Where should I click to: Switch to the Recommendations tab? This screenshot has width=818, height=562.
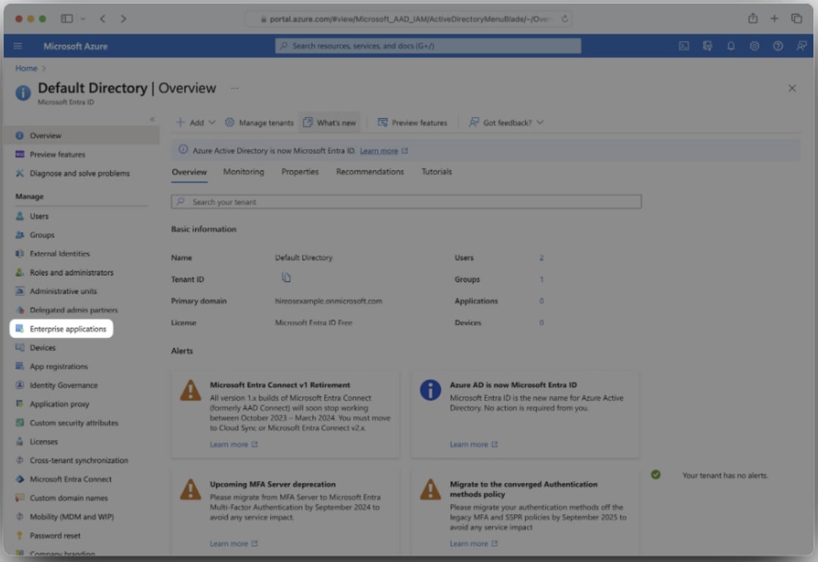(370, 171)
